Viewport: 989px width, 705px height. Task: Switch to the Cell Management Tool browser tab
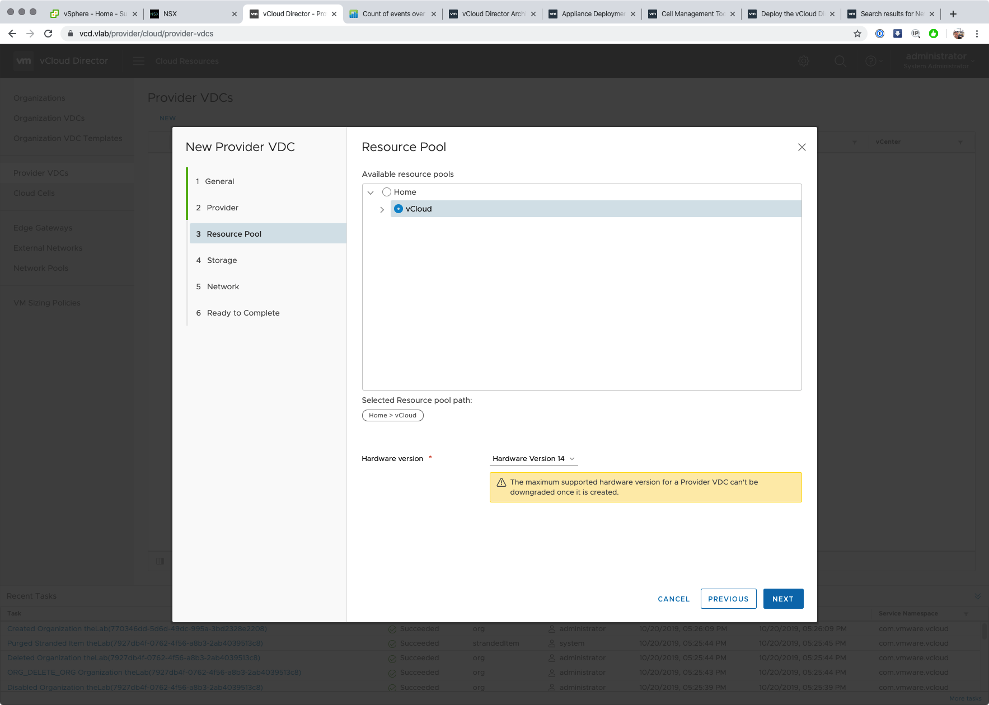pyautogui.click(x=691, y=14)
